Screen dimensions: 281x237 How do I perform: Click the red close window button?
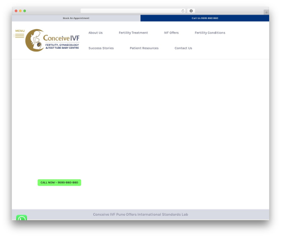[x=16, y=11]
